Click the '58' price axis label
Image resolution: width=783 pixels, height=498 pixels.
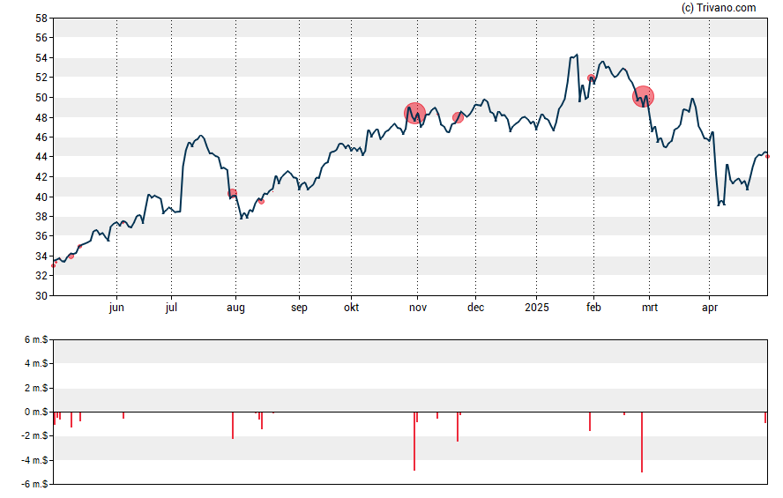click(x=41, y=19)
